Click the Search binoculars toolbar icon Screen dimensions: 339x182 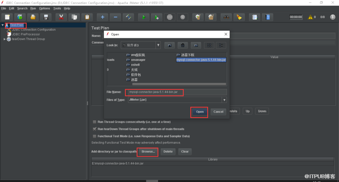point(226,17)
